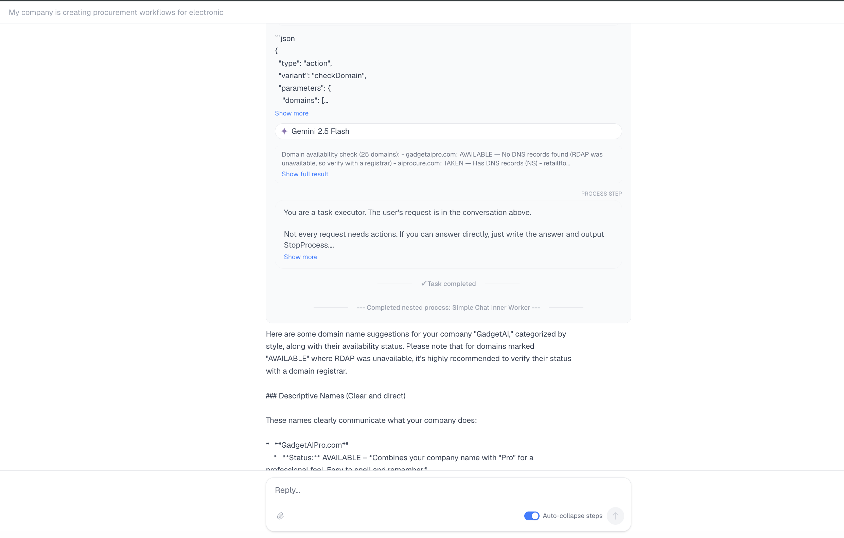844x538 pixels.
Task: Click the Domain availability check summary text
Action: pos(442,159)
